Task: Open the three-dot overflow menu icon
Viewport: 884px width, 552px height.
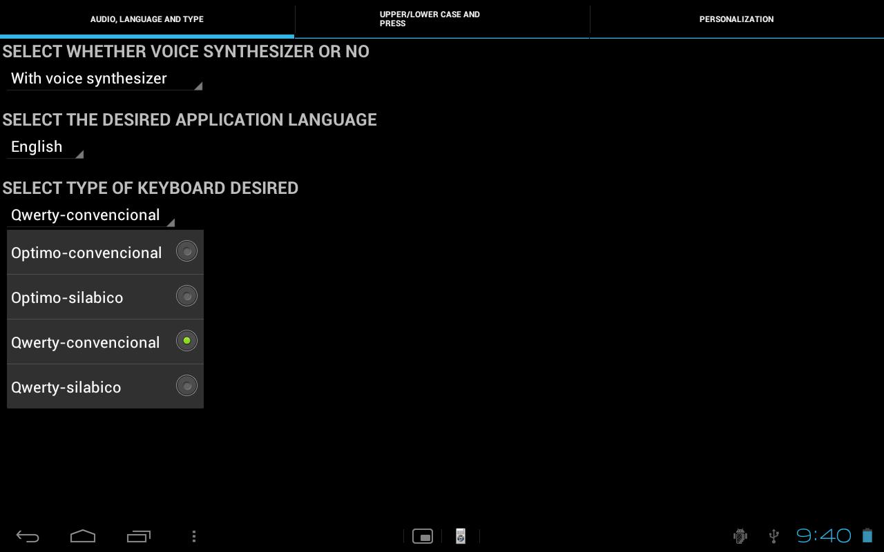Action: coord(194,536)
